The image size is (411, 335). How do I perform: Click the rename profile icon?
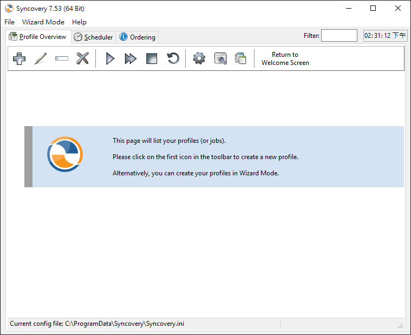coord(62,58)
